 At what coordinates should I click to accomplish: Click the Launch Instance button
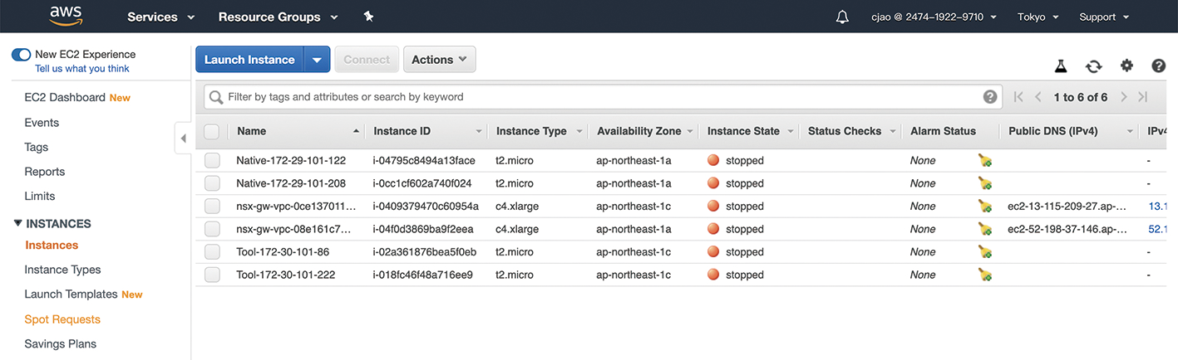pos(249,60)
